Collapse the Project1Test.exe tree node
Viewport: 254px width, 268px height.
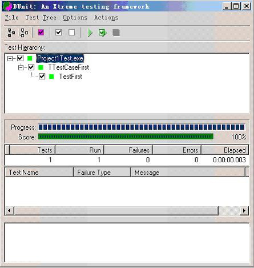[x=10, y=58]
